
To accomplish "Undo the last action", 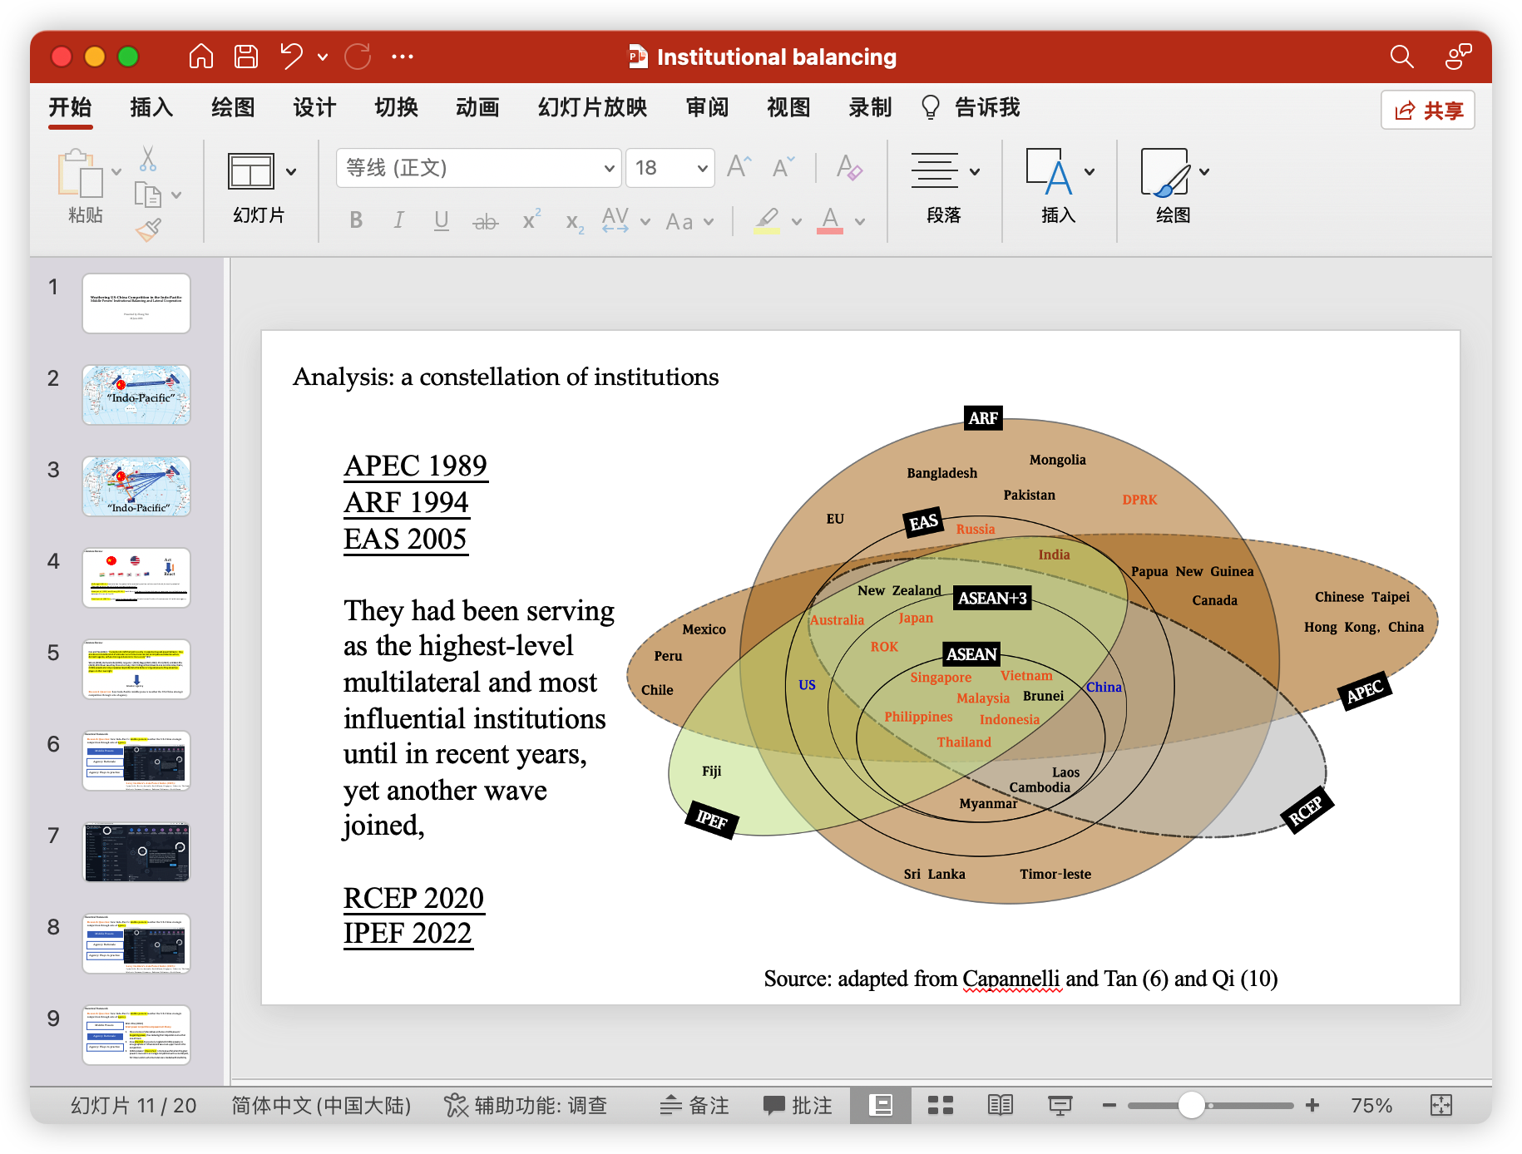I will (x=291, y=57).
